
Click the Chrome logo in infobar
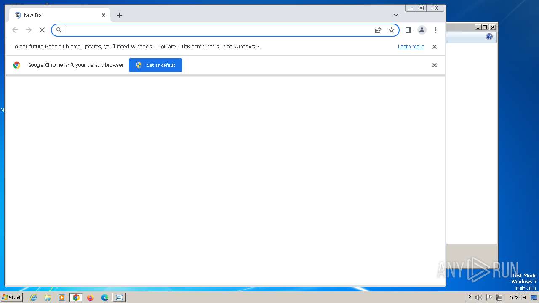tap(17, 65)
